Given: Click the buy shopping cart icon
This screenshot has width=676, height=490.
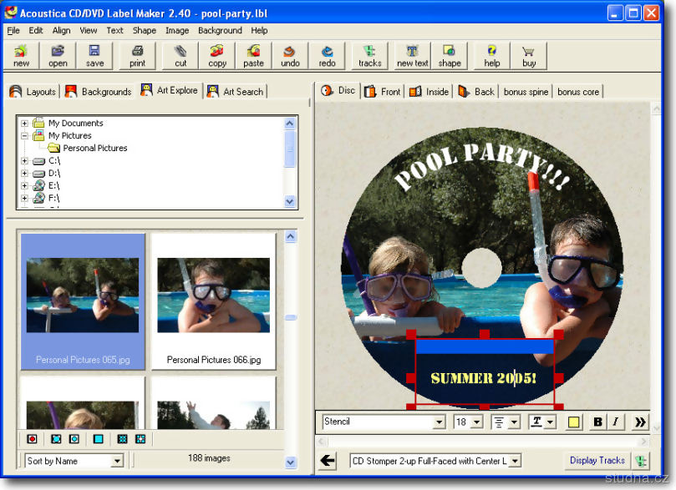Looking at the screenshot, I should click(x=529, y=56).
